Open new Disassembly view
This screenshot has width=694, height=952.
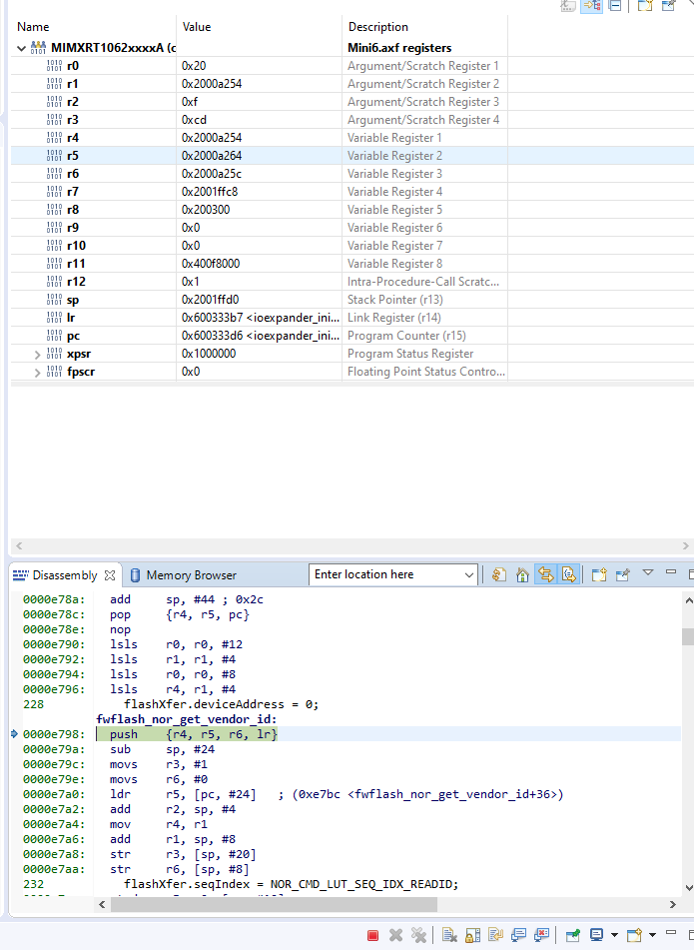[599, 574]
